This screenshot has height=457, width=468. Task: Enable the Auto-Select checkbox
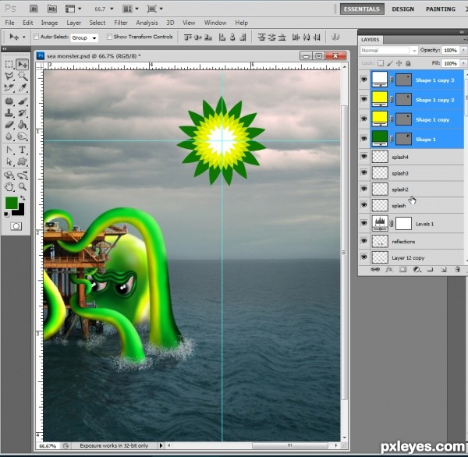click(x=36, y=37)
